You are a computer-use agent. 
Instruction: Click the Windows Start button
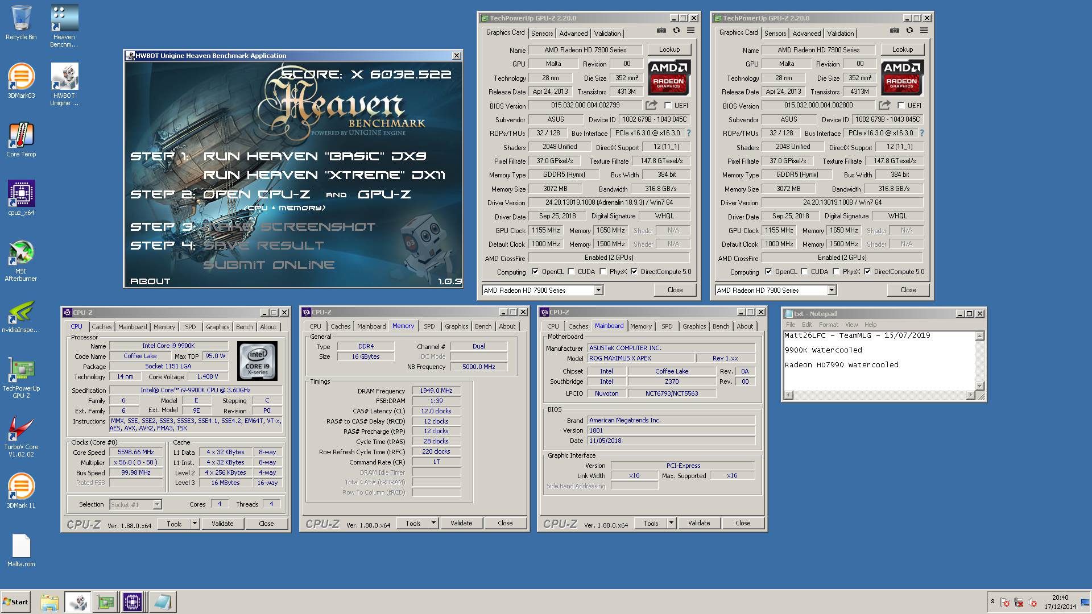coord(16,602)
